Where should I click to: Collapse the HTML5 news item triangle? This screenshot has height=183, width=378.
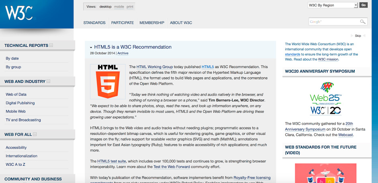[x=91, y=48]
